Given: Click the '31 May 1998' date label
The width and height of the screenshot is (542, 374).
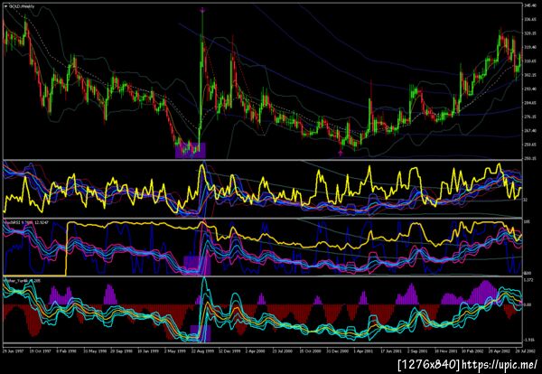Looking at the screenshot, I should (x=96, y=351).
